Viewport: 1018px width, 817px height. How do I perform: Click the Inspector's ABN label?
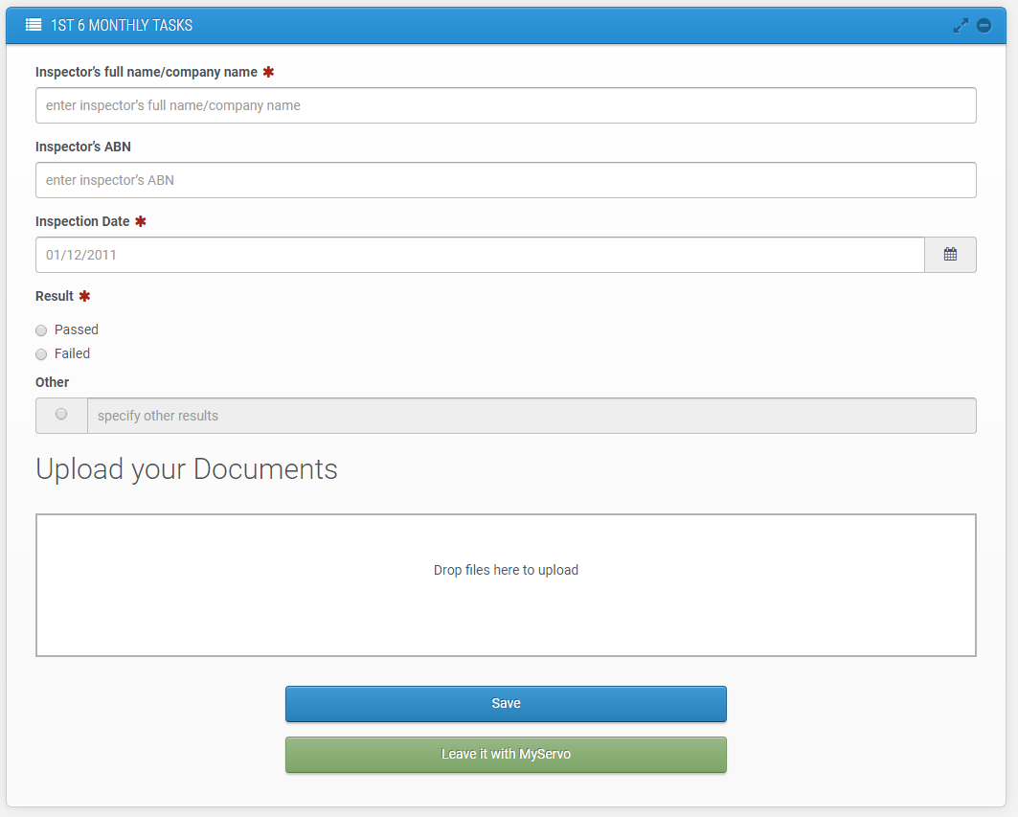tap(83, 147)
